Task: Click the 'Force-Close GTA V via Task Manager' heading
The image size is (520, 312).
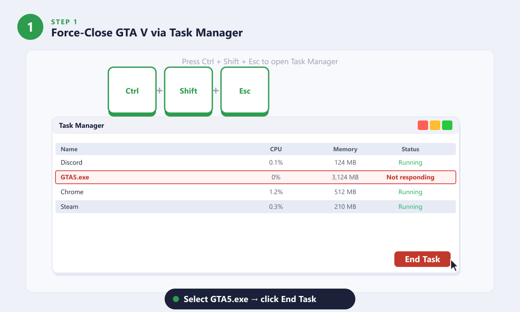Action: 147,32
